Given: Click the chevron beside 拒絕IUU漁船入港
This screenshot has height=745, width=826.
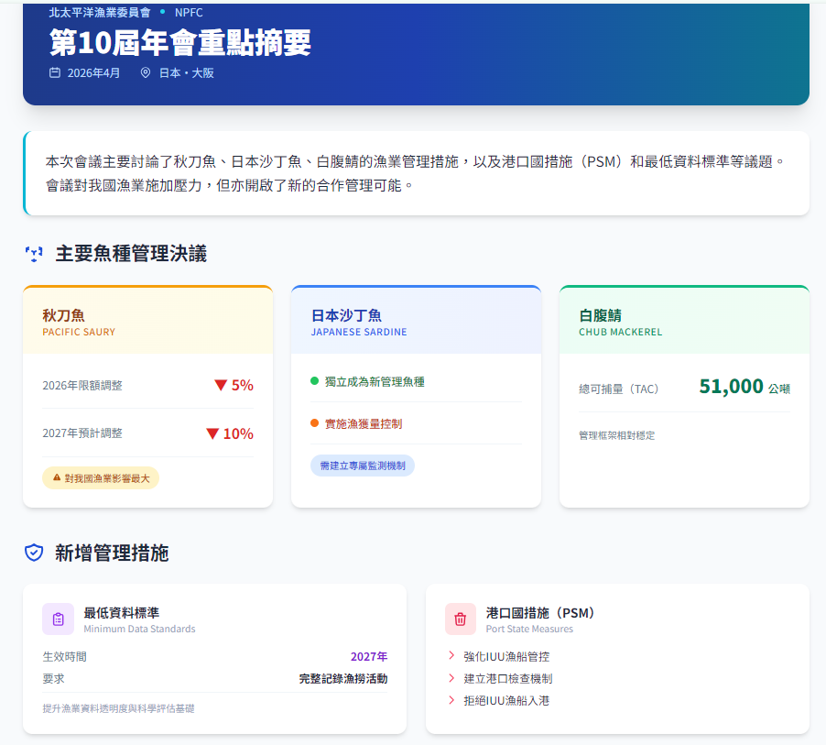Looking at the screenshot, I should (451, 700).
